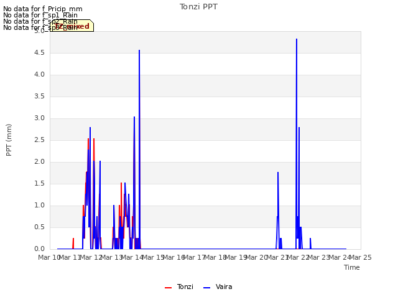This screenshot has width=398, height=299.
Task: Click the chart title 'Tonzi PPT'
Action: click(x=198, y=7)
